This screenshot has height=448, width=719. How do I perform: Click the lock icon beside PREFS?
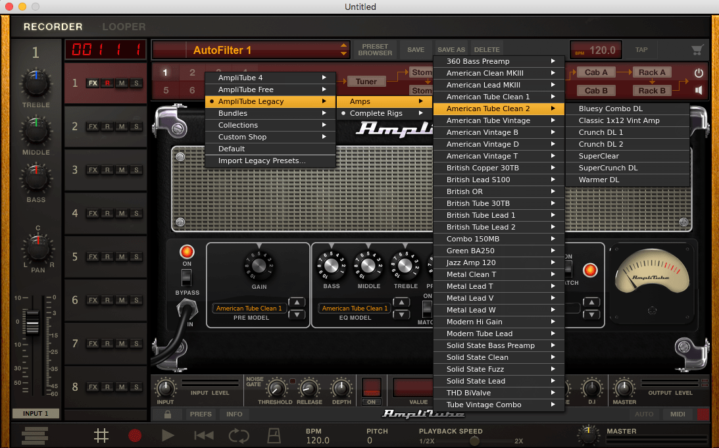point(168,414)
